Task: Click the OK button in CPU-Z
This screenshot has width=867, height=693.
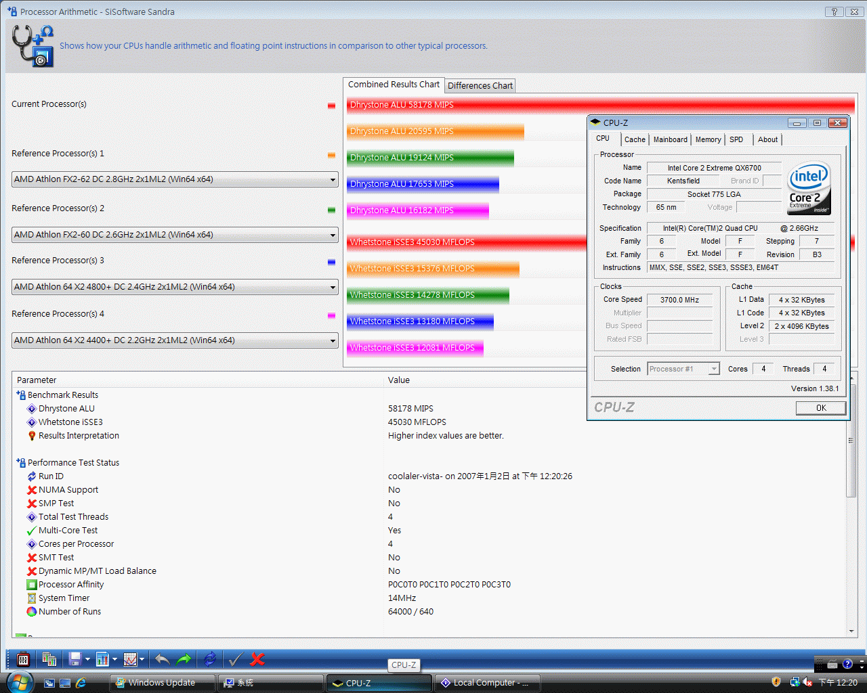Action: pos(821,407)
